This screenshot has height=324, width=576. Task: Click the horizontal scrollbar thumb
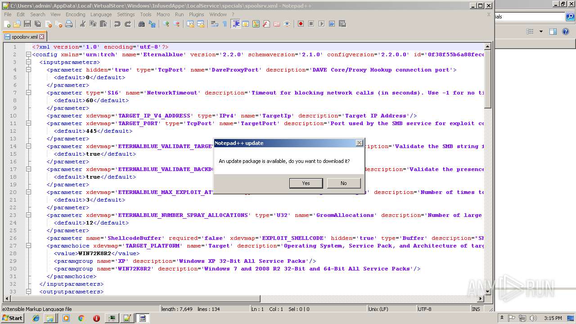(135, 298)
